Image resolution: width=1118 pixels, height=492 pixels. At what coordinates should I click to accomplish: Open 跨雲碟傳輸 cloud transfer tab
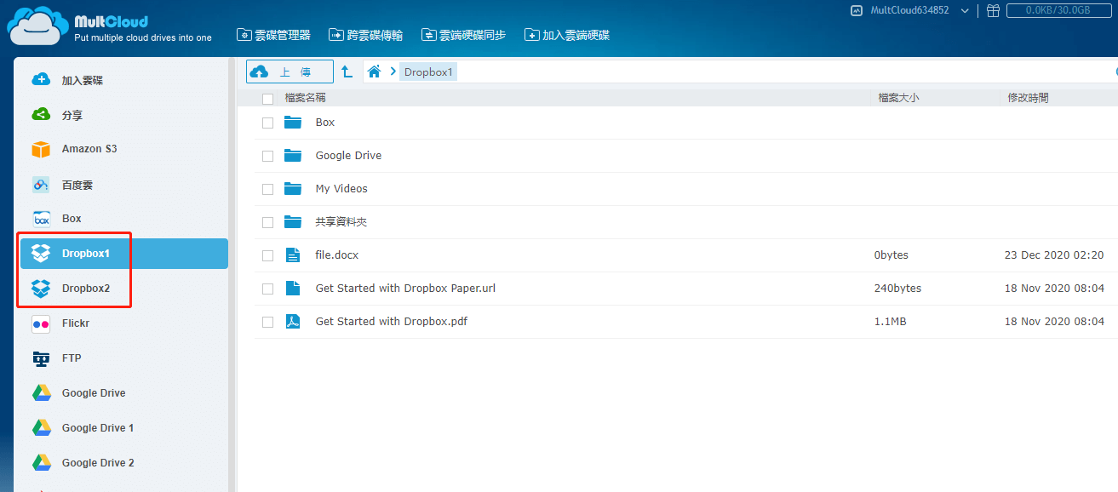click(x=365, y=35)
